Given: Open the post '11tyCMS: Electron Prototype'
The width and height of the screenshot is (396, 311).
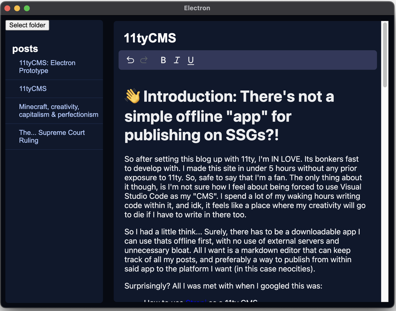Looking at the screenshot, I should coord(54,67).
